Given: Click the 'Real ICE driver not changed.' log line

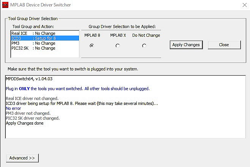Looking at the screenshot, I should 32,98.
